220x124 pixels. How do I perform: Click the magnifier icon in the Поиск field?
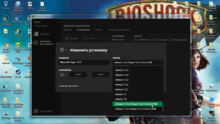(x=86, y=38)
